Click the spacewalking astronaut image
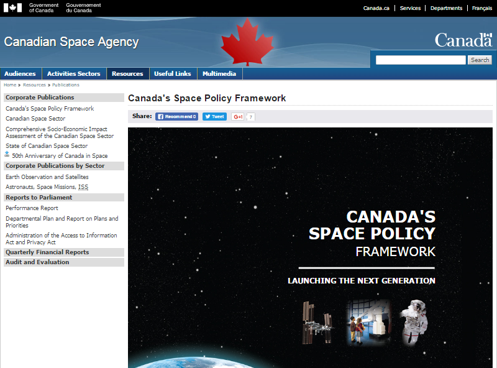This screenshot has height=368, width=497. pyautogui.click(x=415, y=323)
